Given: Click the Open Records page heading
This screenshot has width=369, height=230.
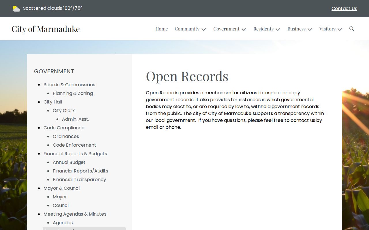Looking at the screenshot, I should coord(187,76).
